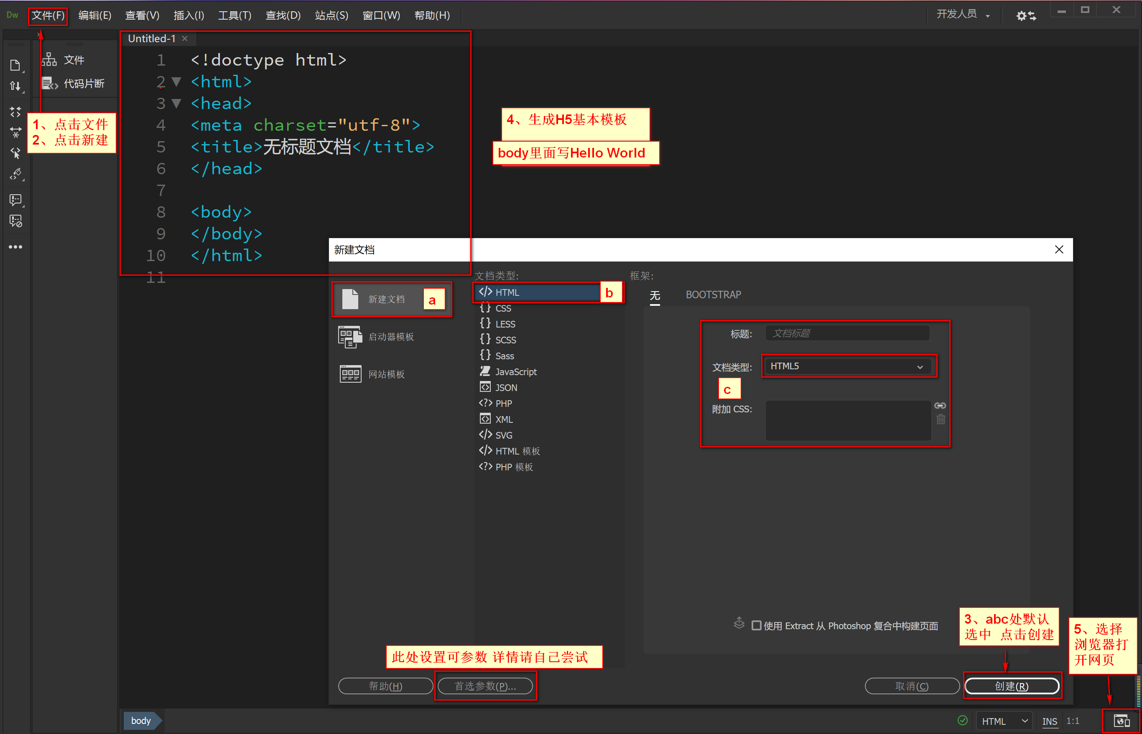Collapse the html tag on line 2

click(x=176, y=81)
